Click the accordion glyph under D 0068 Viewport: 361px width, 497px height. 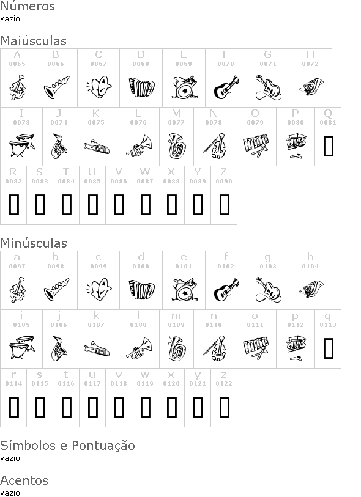(141, 87)
